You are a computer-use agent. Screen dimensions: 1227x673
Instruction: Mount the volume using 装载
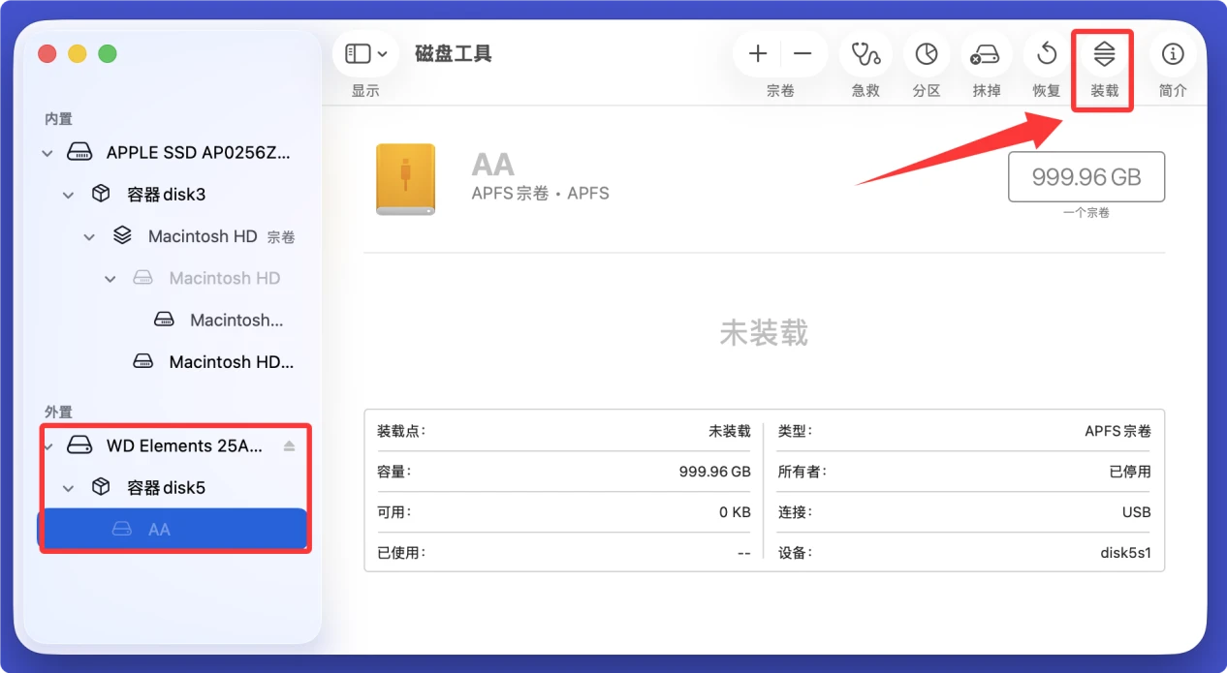click(1103, 54)
